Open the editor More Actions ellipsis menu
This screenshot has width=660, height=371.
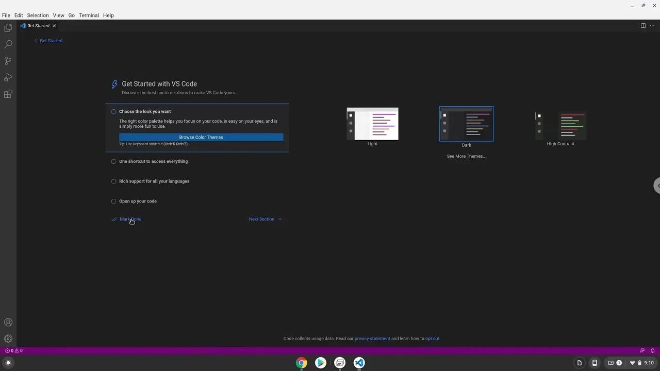coord(652,26)
